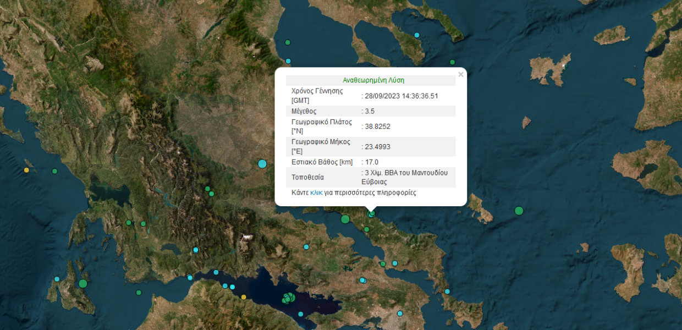Click the yellow marker on northern Peloponnese coast
682x330 pixels.
pyautogui.click(x=244, y=297)
